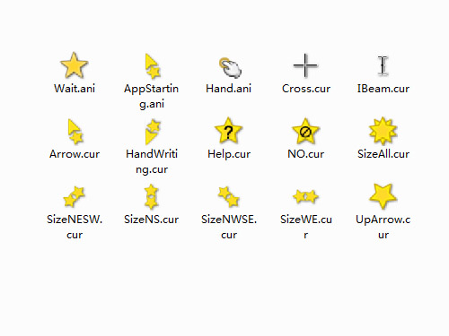Click the AppStarting.ani file name label
Screen dimensions: 449x336
tap(152, 96)
